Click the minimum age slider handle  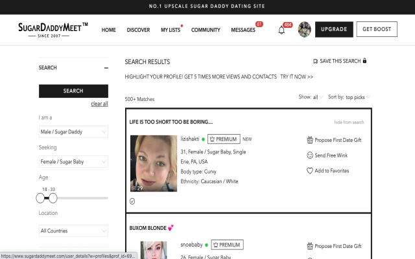coord(40,198)
